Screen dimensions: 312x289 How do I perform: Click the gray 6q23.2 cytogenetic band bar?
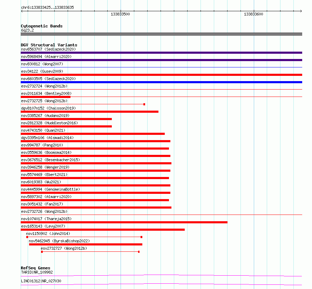161,34
